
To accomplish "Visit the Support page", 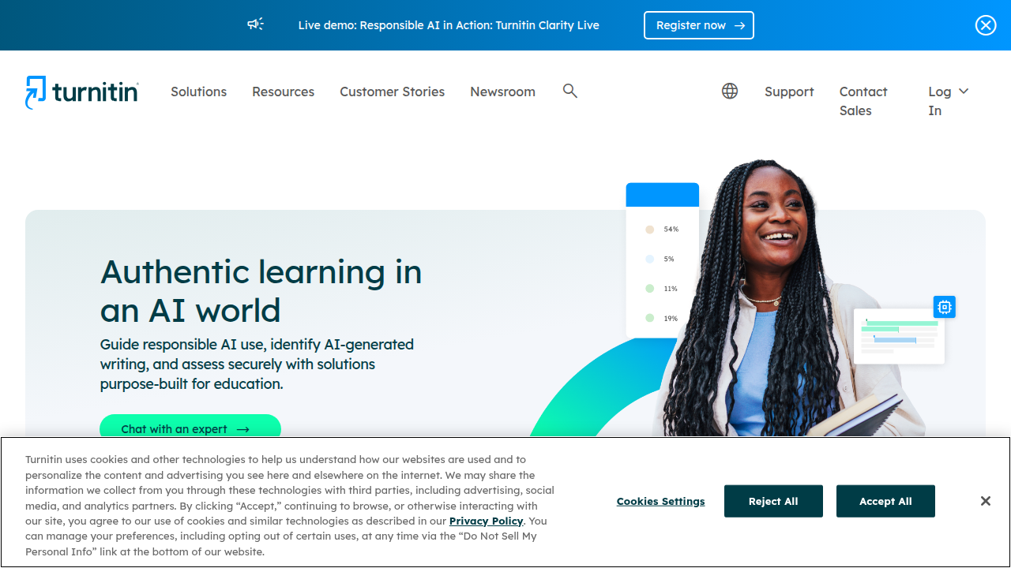I will [x=789, y=92].
